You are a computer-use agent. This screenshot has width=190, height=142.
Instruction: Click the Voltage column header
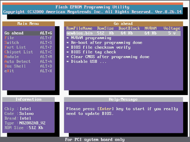pyautogui.click(x=172, y=28)
